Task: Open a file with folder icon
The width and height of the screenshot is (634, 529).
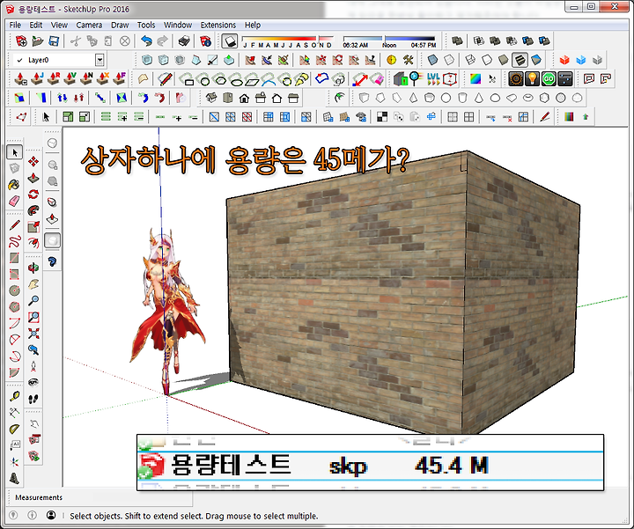Action: [x=38, y=40]
